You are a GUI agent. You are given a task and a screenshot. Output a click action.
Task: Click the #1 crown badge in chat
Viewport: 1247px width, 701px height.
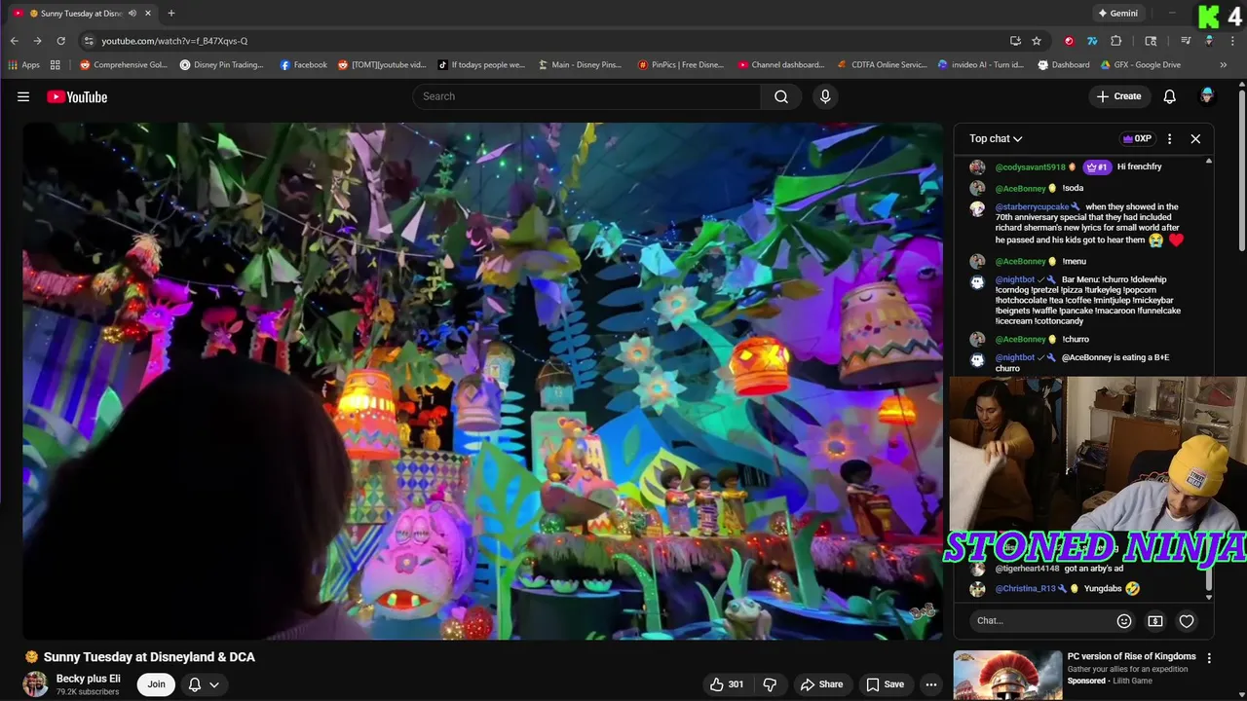click(1096, 167)
